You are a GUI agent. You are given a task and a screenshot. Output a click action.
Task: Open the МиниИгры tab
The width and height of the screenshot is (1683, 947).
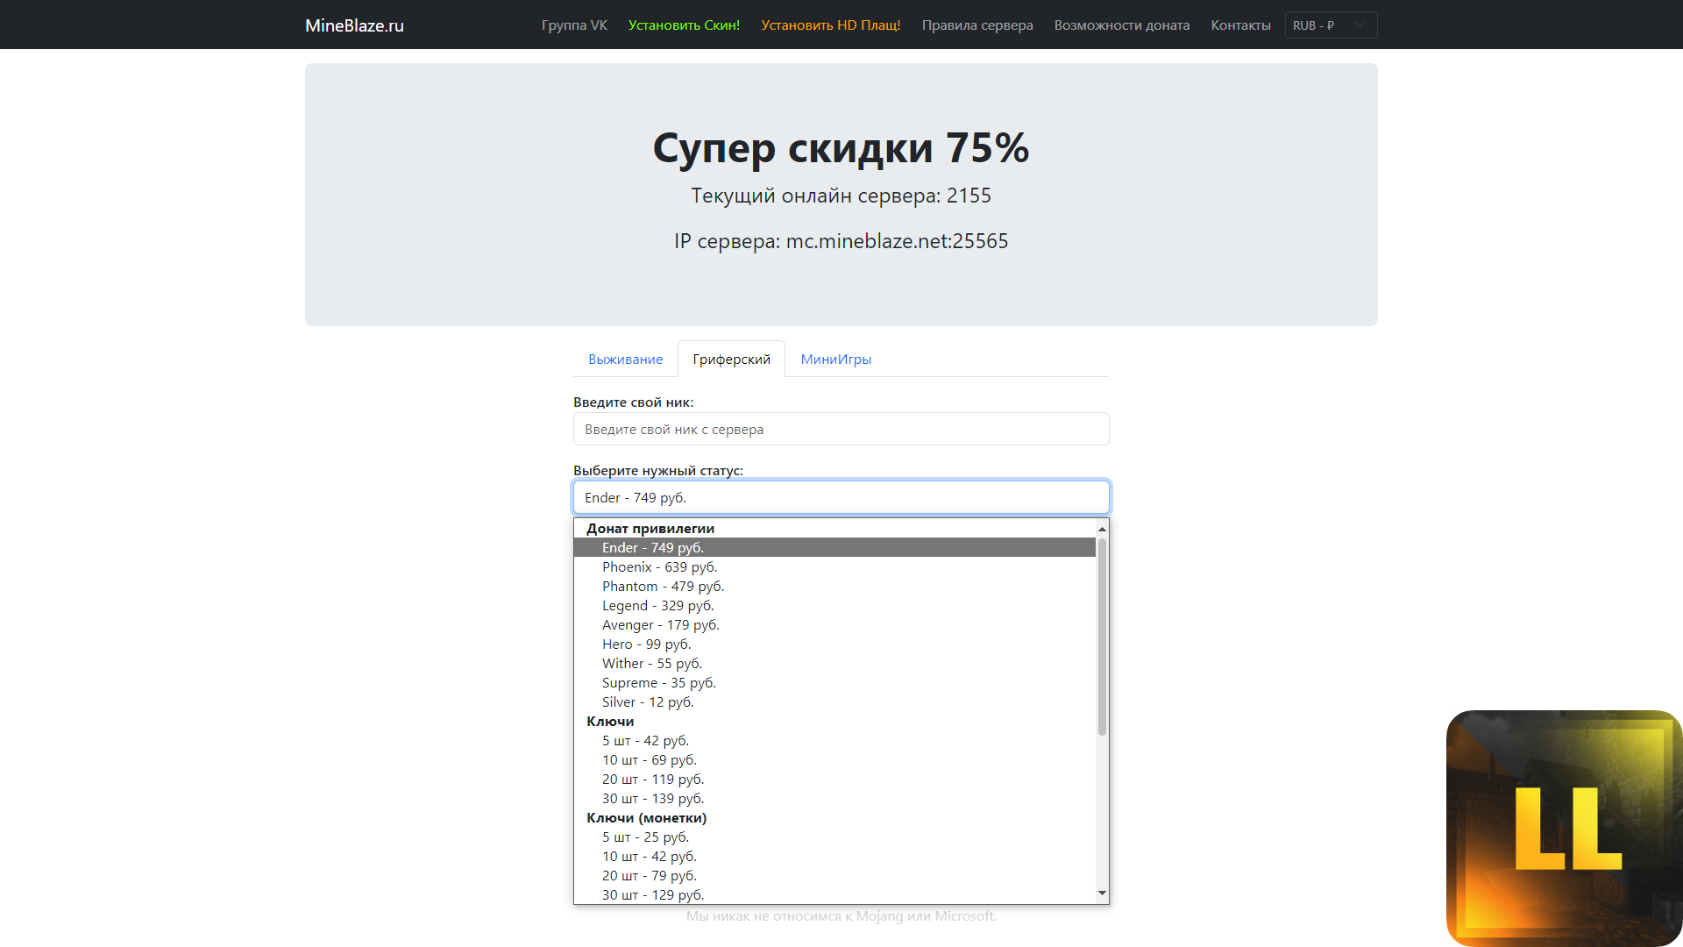[x=835, y=360]
